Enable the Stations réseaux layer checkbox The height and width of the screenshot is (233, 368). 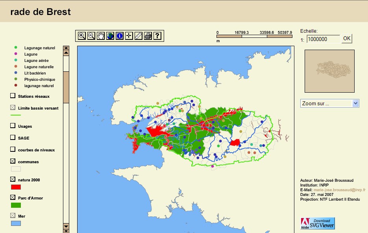click(x=13, y=96)
